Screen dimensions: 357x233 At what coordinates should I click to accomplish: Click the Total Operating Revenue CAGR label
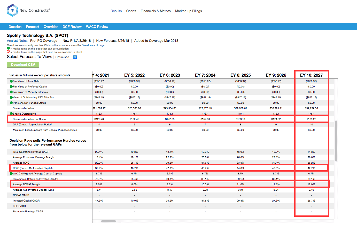click(31, 152)
